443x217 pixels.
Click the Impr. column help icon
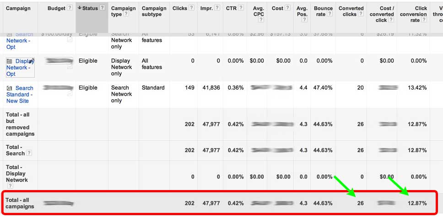click(x=217, y=8)
